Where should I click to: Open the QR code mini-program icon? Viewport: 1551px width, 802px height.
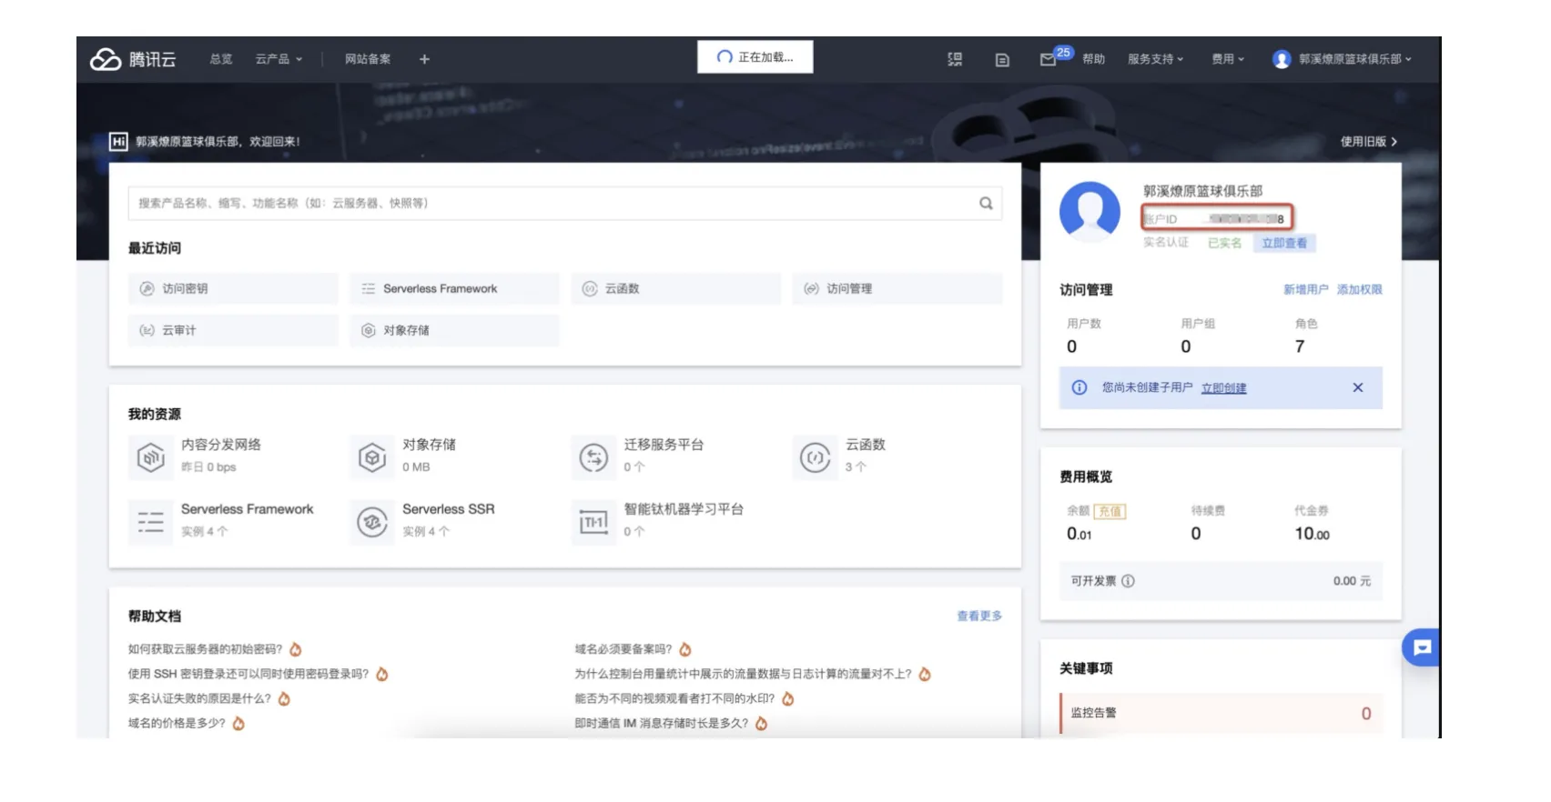coord(955,59)
